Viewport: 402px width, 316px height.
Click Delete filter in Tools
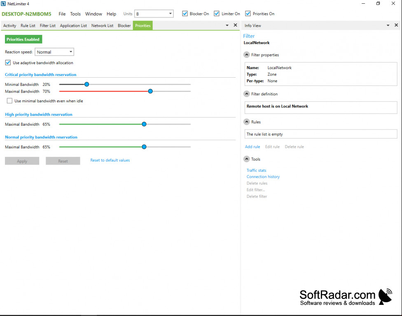(x=257, y=196)
